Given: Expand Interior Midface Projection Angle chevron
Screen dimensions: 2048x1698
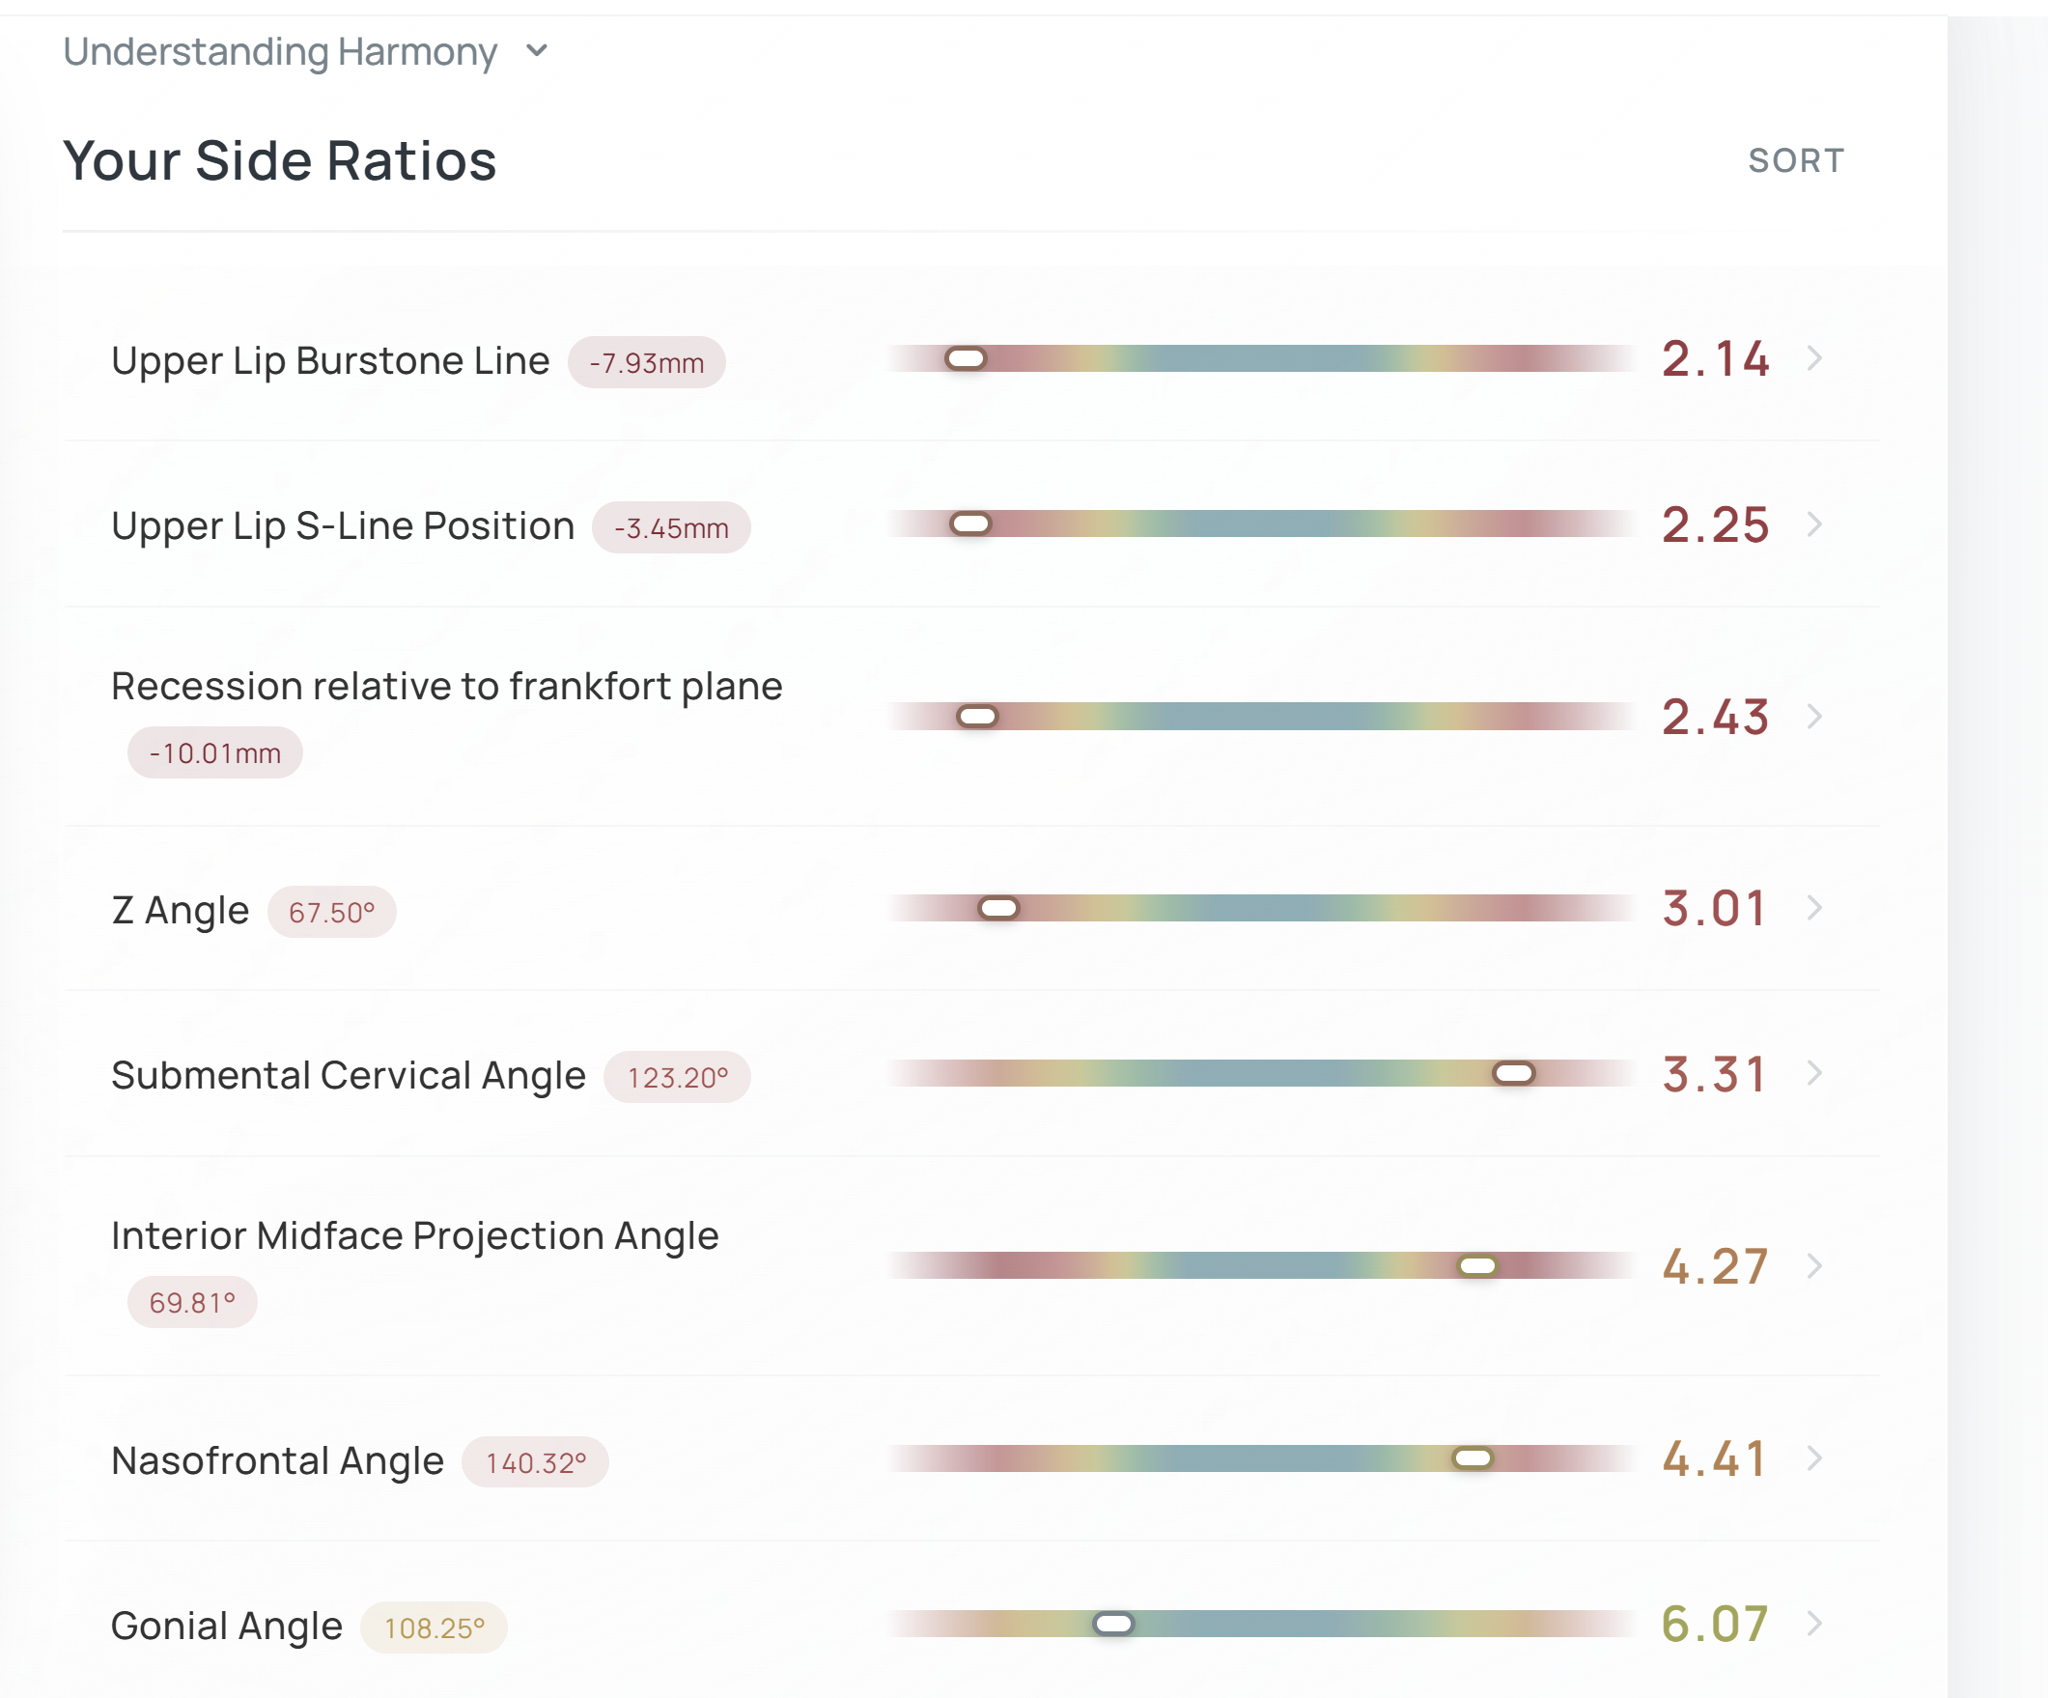Looking at the screenshot, I should [x=1814, y=1266].
